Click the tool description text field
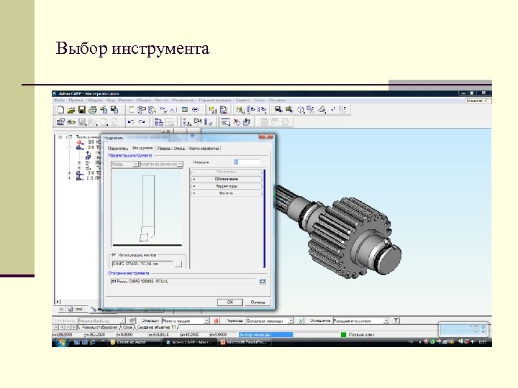 pyautogui.click(x=183, y=282)
